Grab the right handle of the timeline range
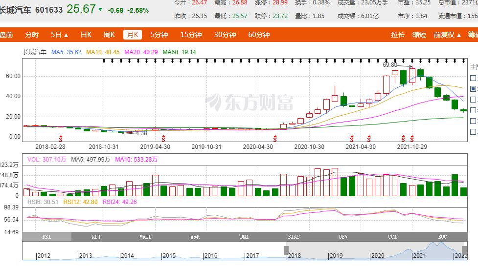Viewport: 478px width, 267px height. [464, 250]
